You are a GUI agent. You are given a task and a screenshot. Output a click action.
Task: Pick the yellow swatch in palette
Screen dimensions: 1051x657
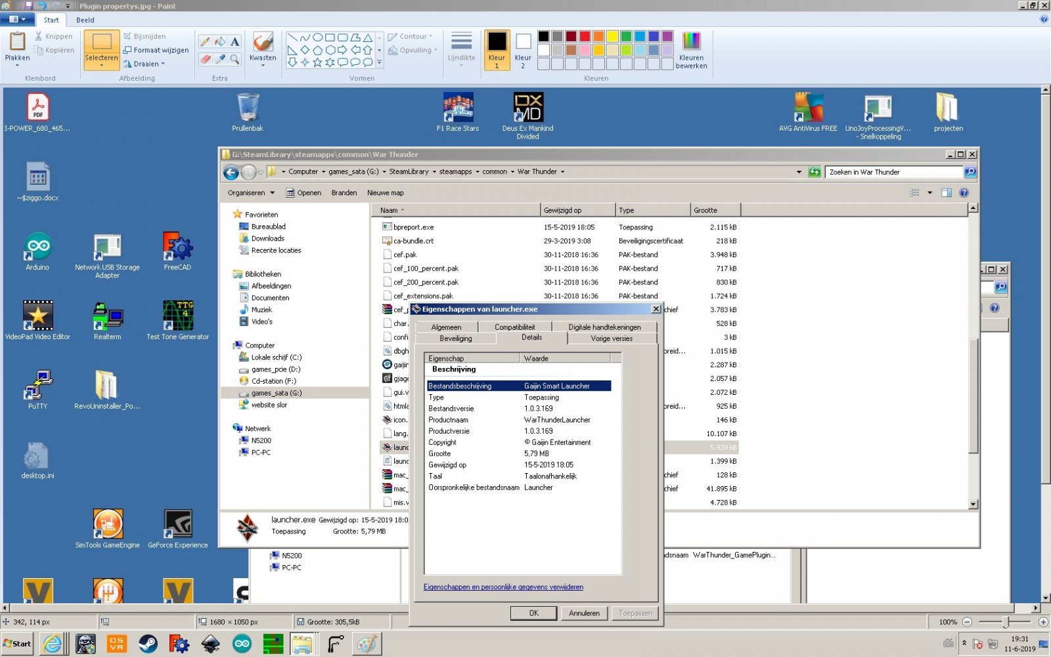coord(612,36)
